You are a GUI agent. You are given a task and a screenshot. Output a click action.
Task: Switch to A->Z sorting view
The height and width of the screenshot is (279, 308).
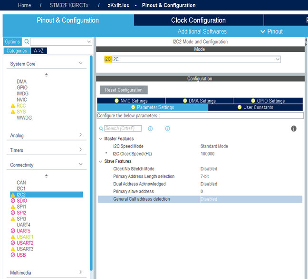click(39, 51)
